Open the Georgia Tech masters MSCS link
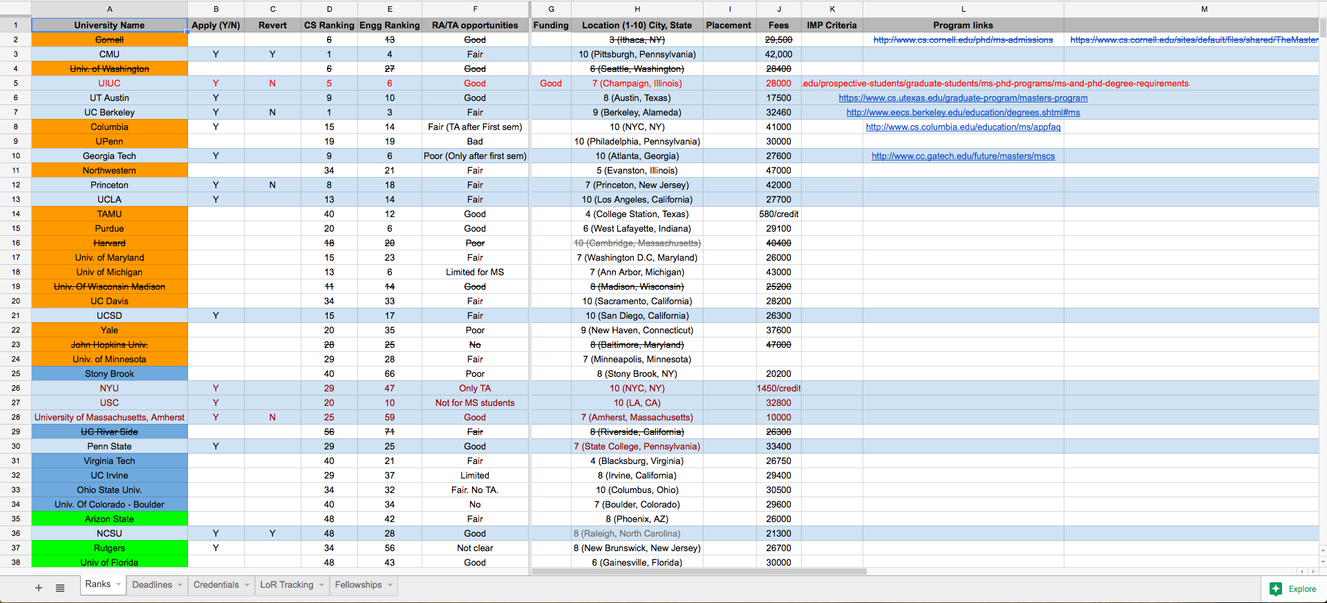 pyautogui.click(x=963, y=156)
